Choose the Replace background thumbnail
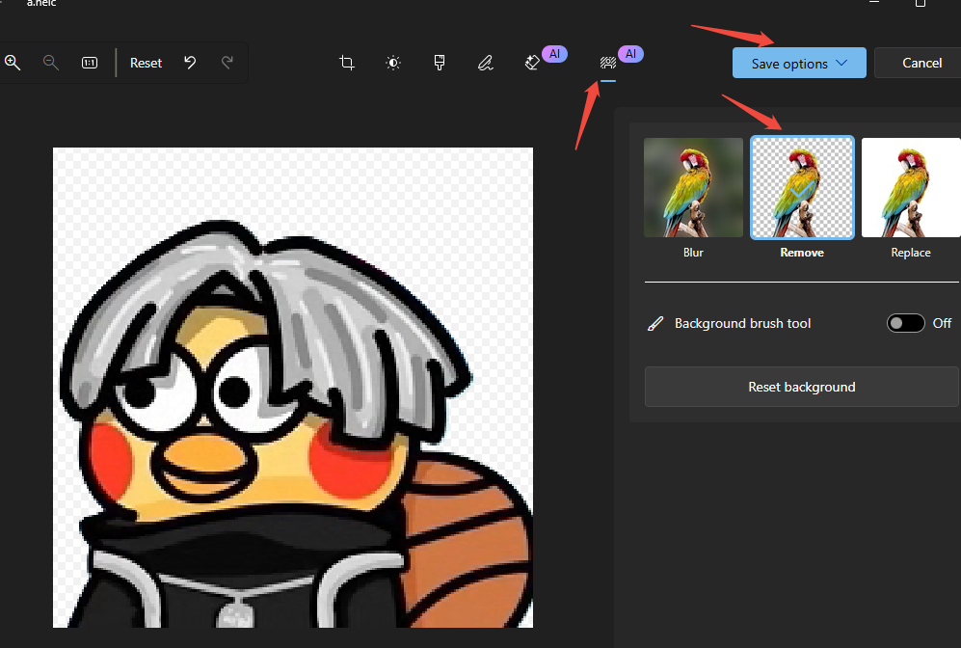Viewport: 961px width, 648px height. (x=911, y=187)
